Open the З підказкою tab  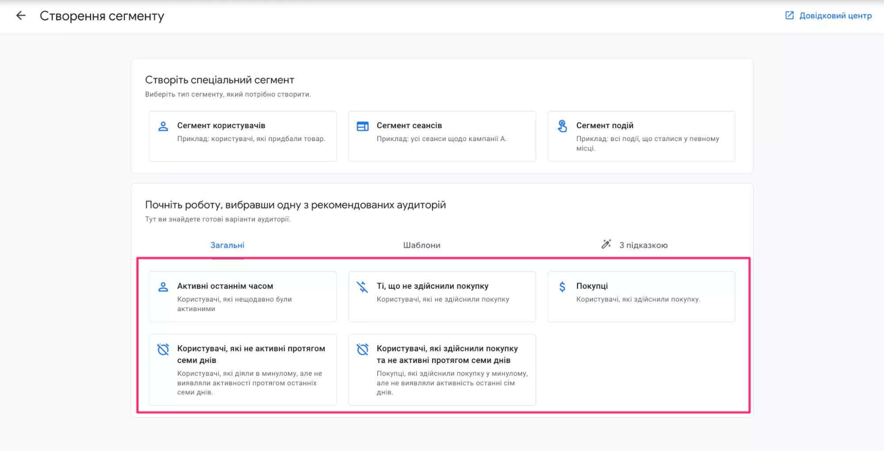(x=634, y=245)
